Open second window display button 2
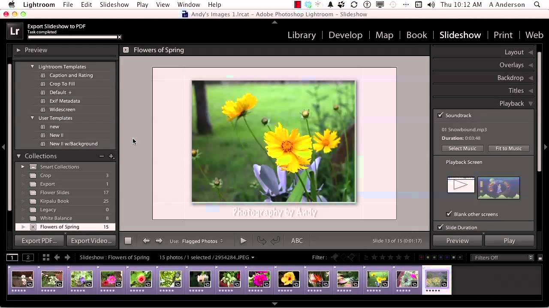Viewport: 549px width, 308px height. (x=28, y=257)
